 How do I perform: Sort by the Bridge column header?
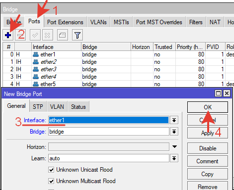click(x=106, y=47)
